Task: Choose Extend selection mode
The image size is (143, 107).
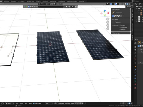Action: coord(115,16)
